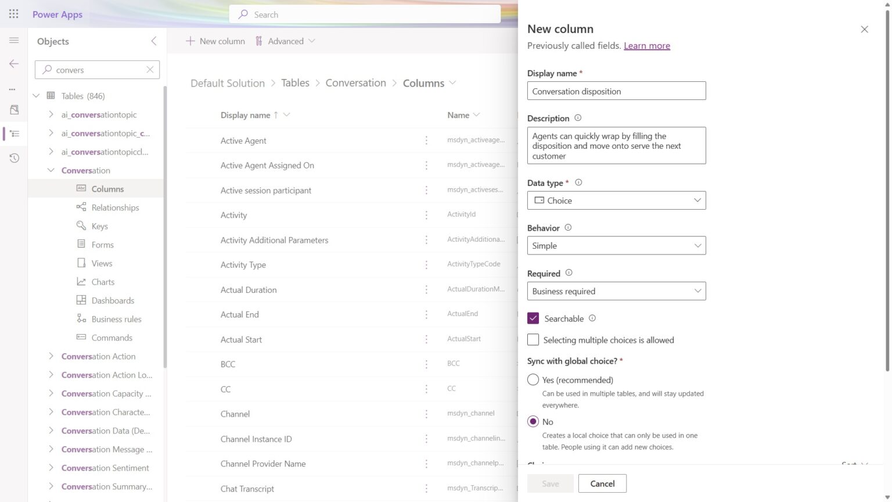Open the three-dot menu for Chat Transcript
Image resolution: width=892 pixels, height=502 pixels.
(427, 488)
